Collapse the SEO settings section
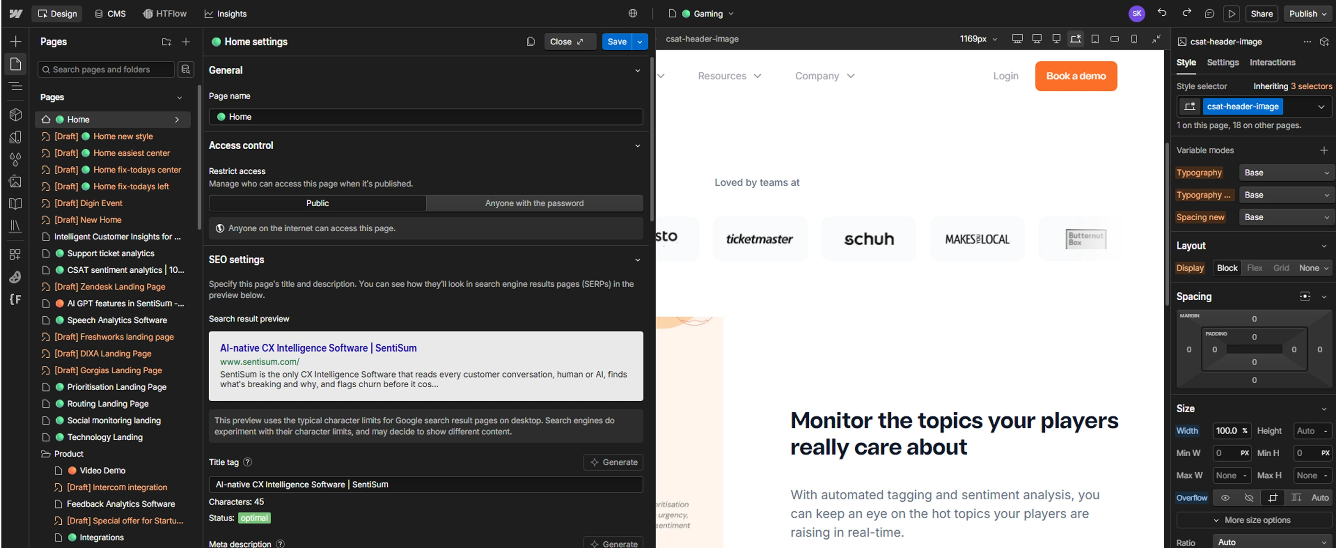 click(x=638, y=260)
